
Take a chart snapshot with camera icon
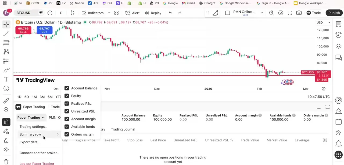coord(299,13)
